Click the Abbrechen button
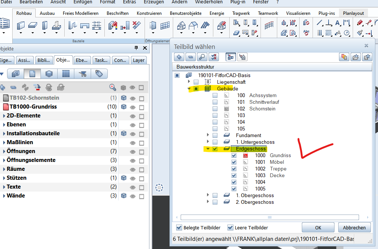378x249 pixels. 354,228
